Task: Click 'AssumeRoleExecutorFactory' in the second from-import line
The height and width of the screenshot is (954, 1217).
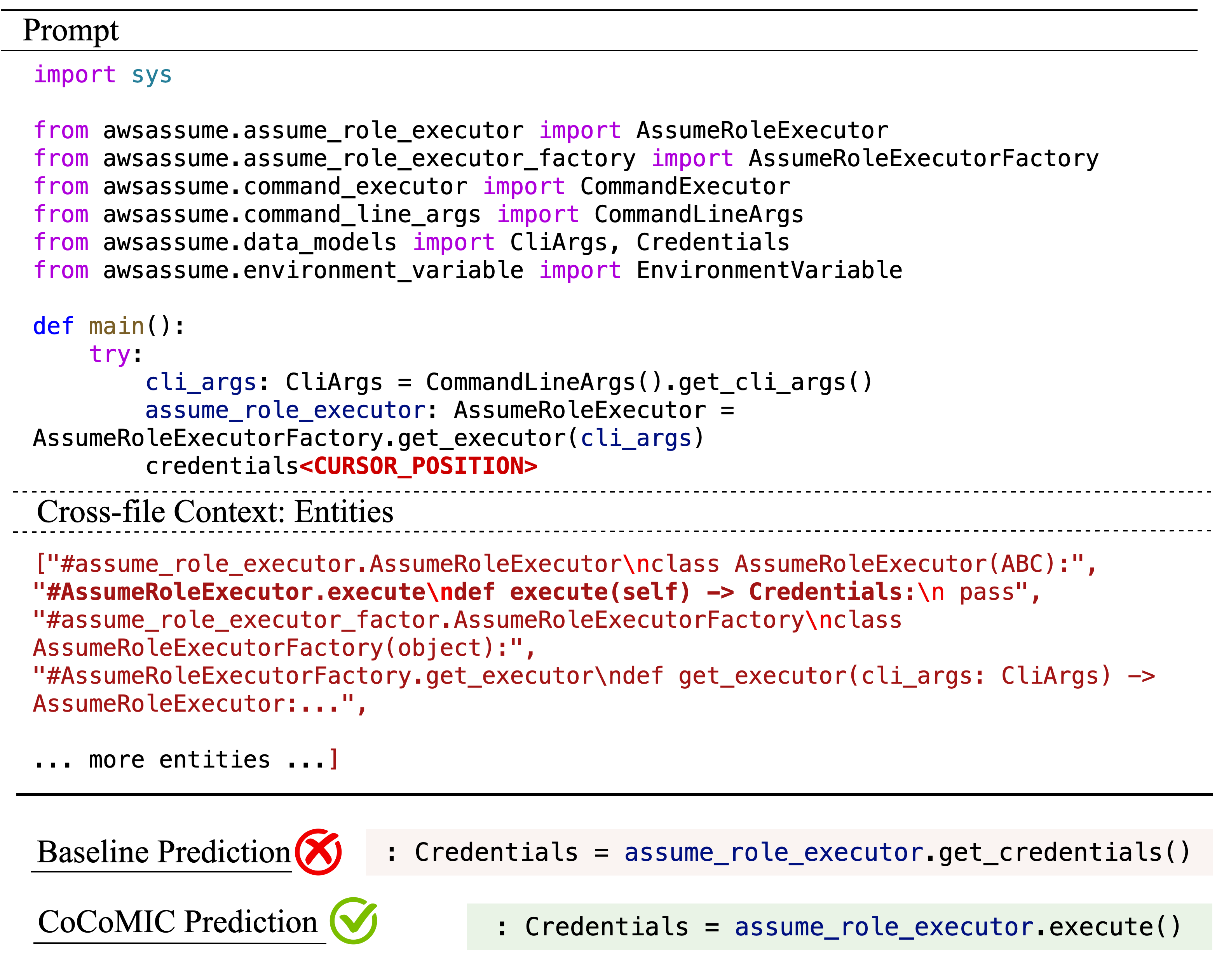Action: pyautogui.click(x=924, y=158)
